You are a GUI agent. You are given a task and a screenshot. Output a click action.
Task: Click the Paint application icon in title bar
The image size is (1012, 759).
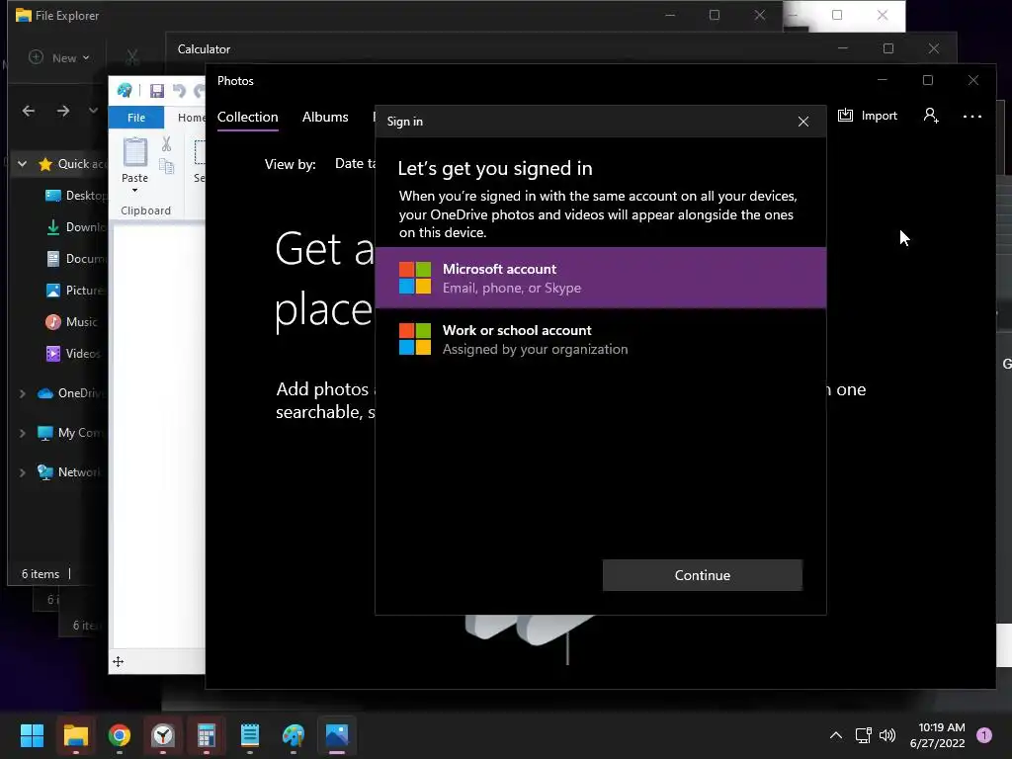pos(125,90)
